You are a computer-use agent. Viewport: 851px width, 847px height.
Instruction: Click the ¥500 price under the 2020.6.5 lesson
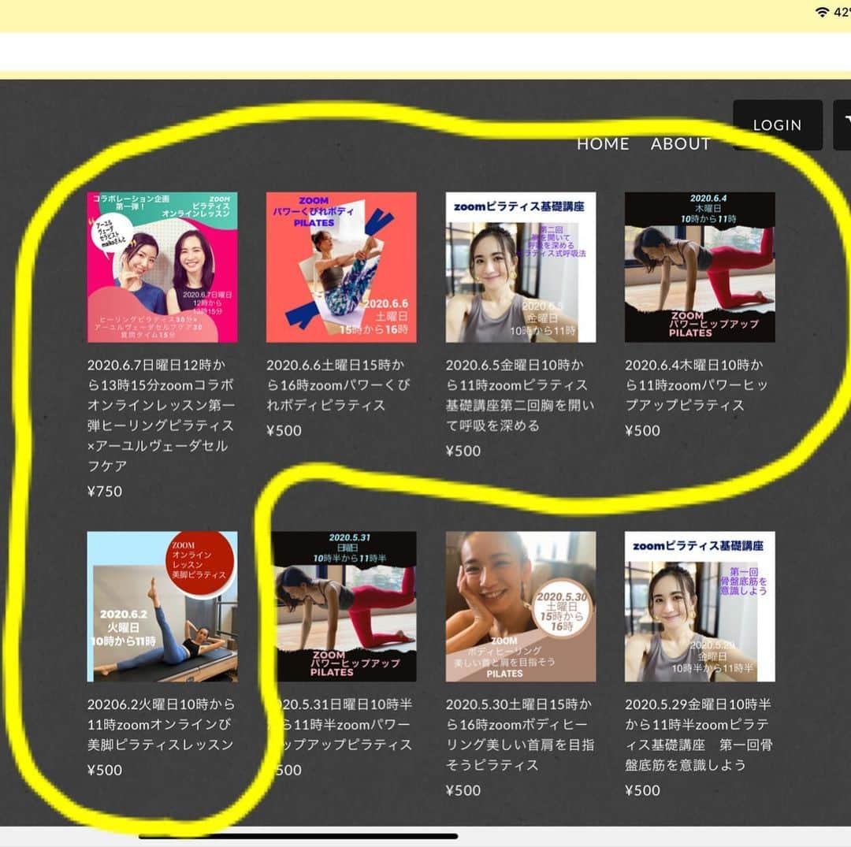463,451
